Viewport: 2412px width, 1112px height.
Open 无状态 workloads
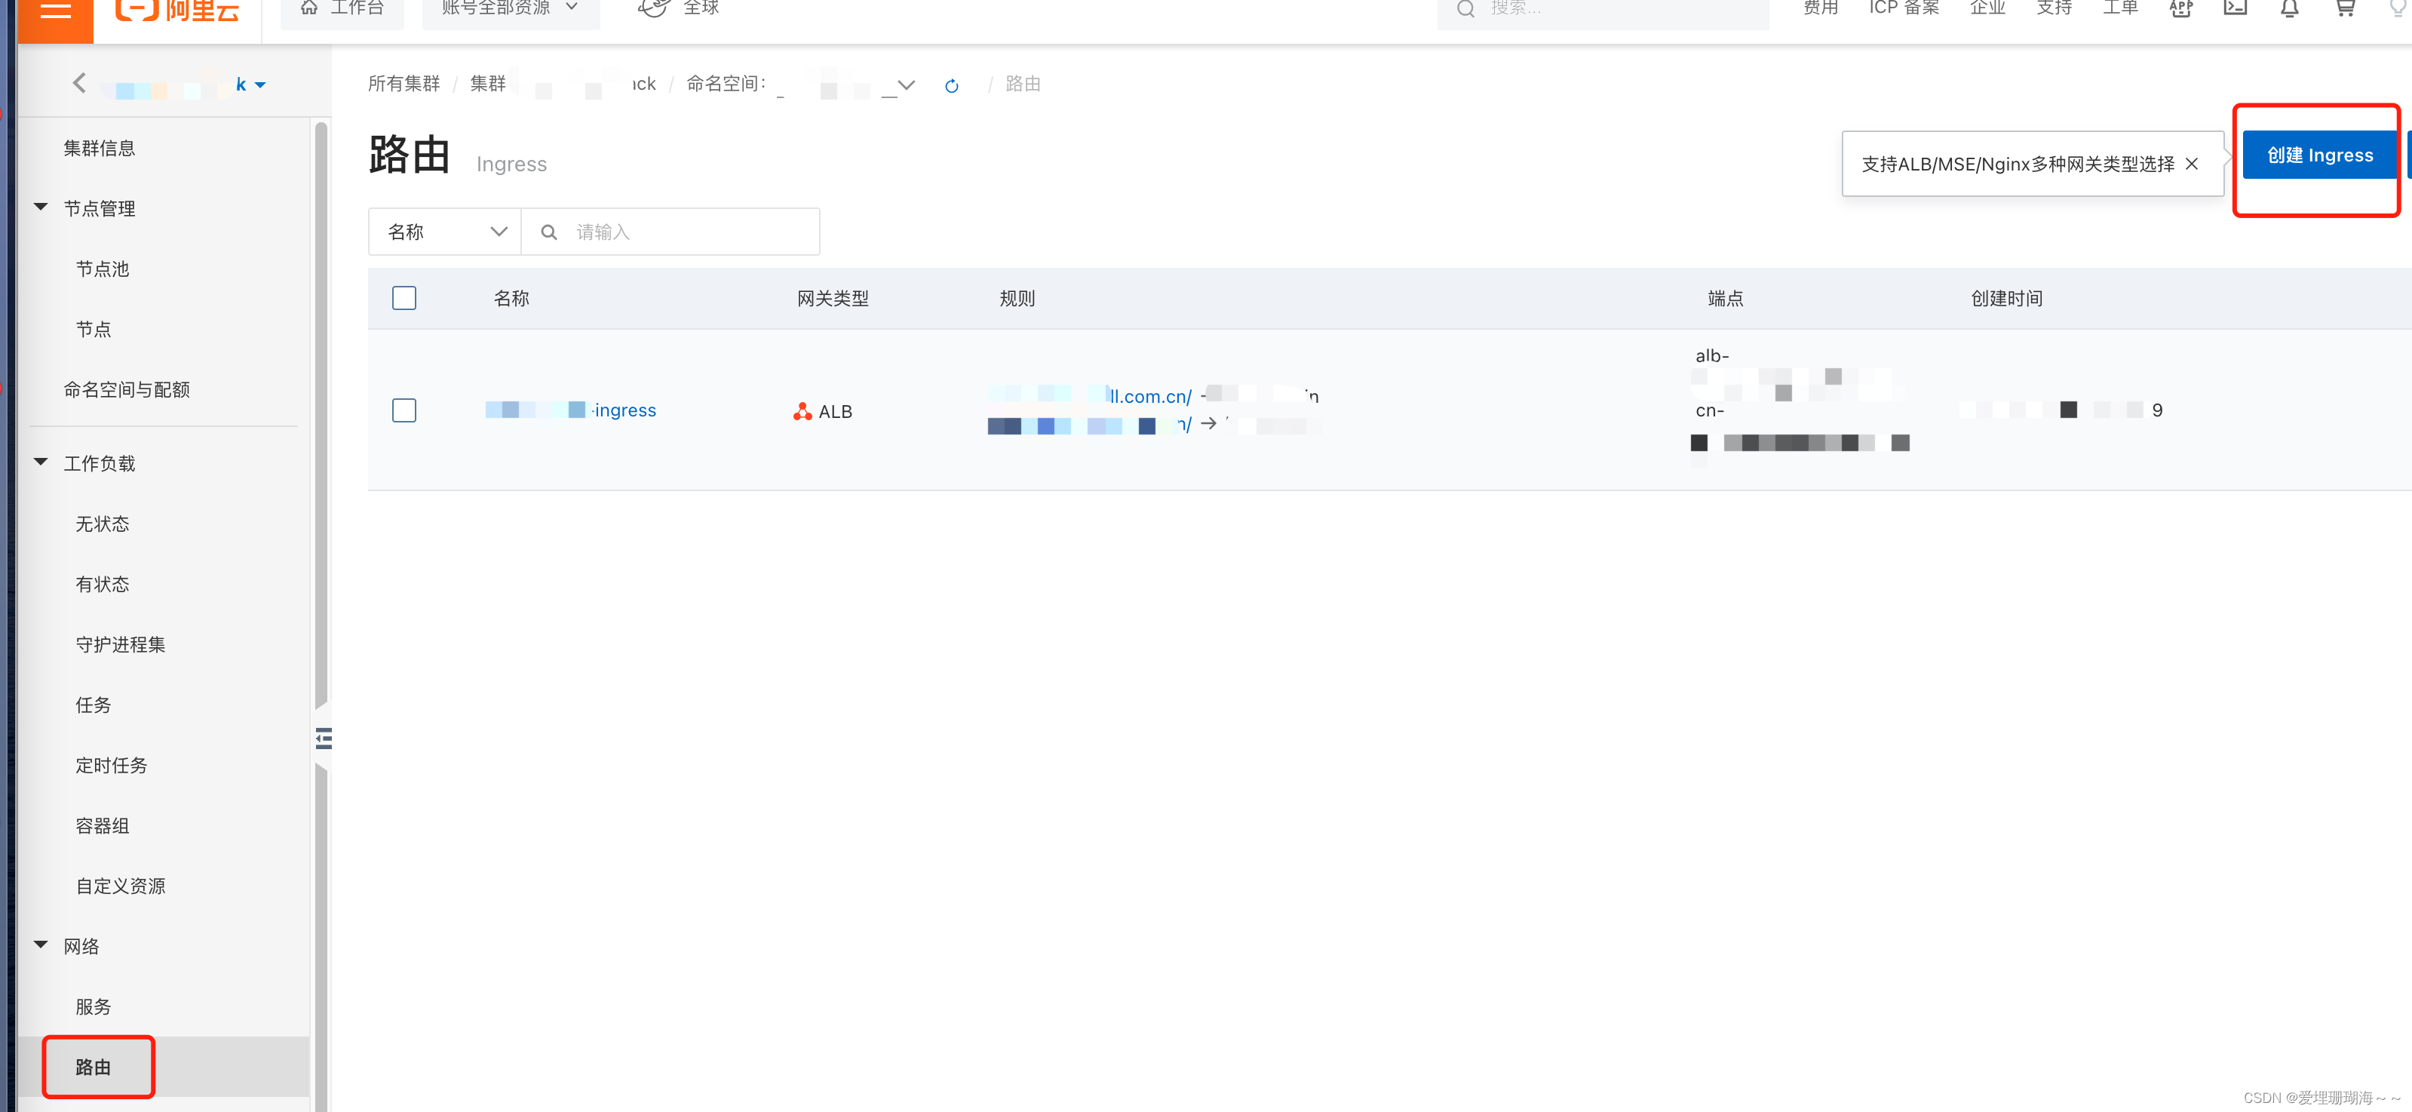[x=102, y=524]
